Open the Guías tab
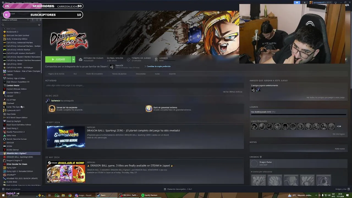The width and height of the screenshot is (352, 198). [x=157, y=74]
